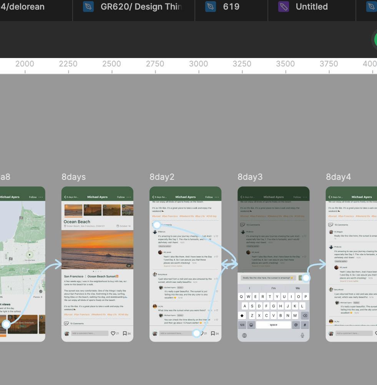Click back chevron in 8day4 frame header
The height and width of the screenshot is (385, 377).
pos(330,197)
